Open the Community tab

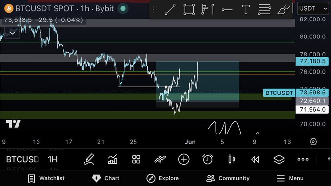pyautogui.click(x=228, y=178)
